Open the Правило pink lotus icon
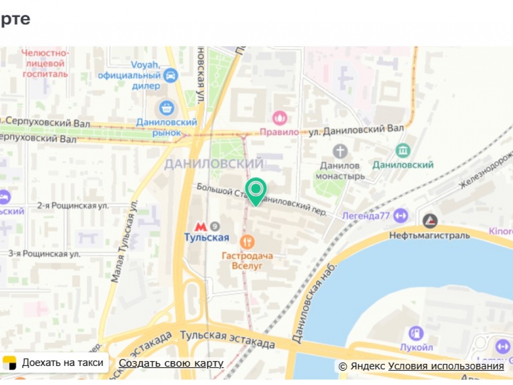The height and width of the screenshot is (385, 513). (280, 118)
